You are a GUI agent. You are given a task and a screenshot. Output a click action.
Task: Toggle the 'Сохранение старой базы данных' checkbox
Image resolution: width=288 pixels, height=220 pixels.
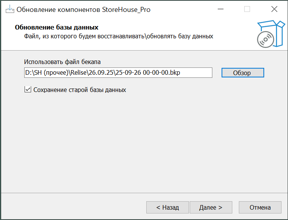click(27, 90)
